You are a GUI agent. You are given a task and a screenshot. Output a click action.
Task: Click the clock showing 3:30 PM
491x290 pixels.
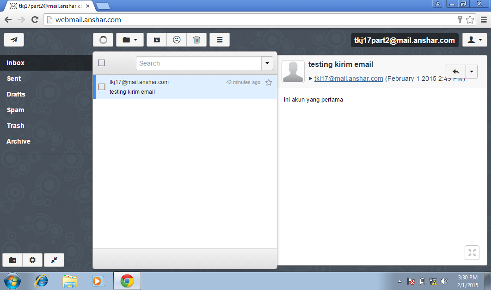[x=467, y=278]
